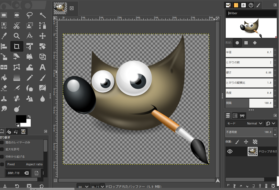Select the Move tool
Viewport: 279px width, 190px height.
click(x=43, y=36)
